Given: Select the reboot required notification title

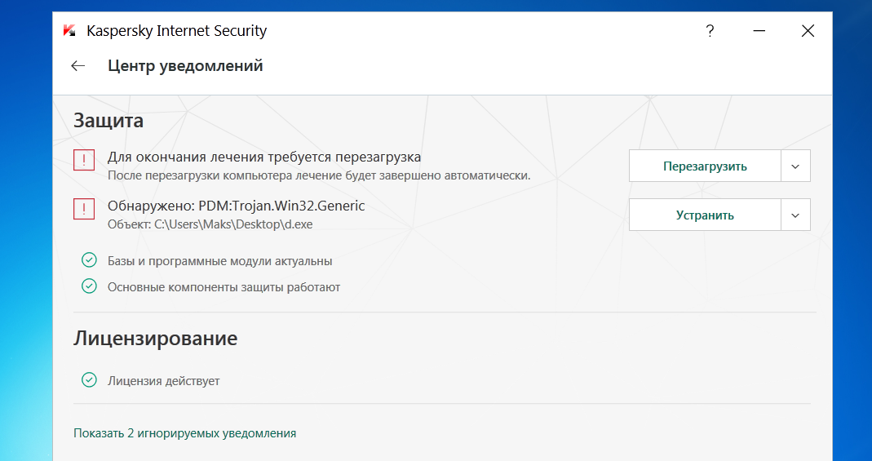Looking at the screenshot, I should (x=264, y=157).
